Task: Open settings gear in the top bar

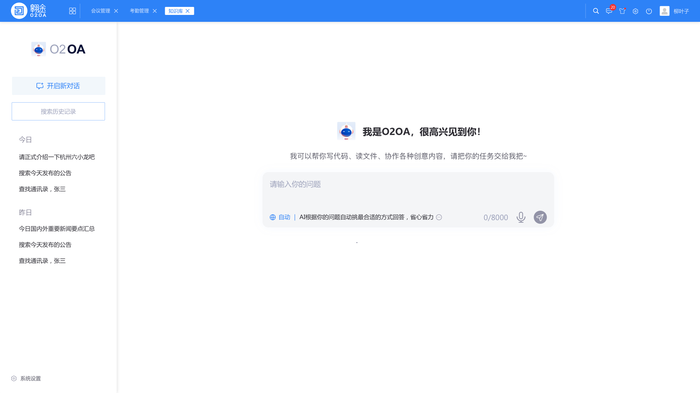Action: click(x=635, y=11)
